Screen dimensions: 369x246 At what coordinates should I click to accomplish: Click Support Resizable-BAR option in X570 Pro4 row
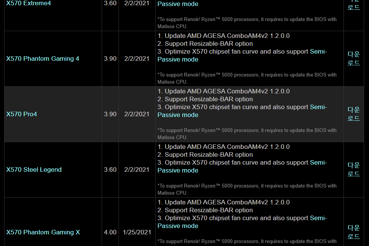point(205,99)
